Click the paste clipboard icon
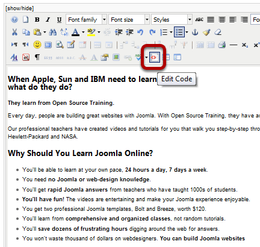Viewport: 260px width, 247px height. click(37, 32)
